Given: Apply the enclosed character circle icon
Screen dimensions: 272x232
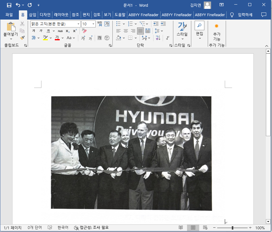Looking at the screenshot, I should tap(107, 38).
